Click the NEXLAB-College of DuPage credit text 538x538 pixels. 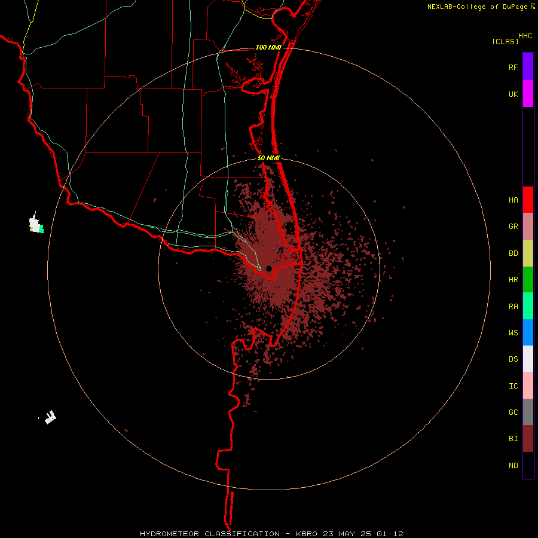point(477,7)
